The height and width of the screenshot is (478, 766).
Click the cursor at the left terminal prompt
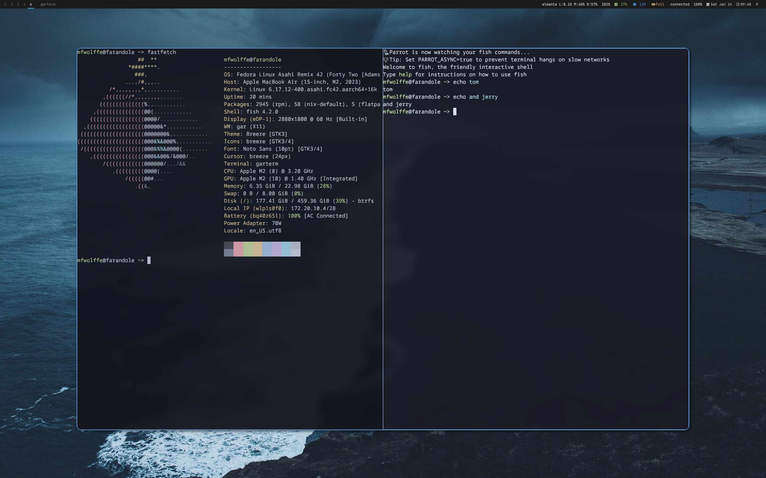click(x=149, y=260)
